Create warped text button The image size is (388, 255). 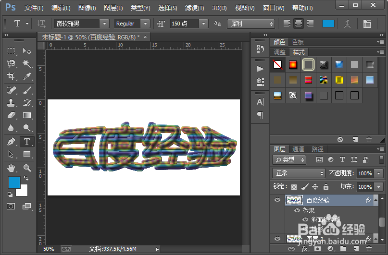point(347,24)
